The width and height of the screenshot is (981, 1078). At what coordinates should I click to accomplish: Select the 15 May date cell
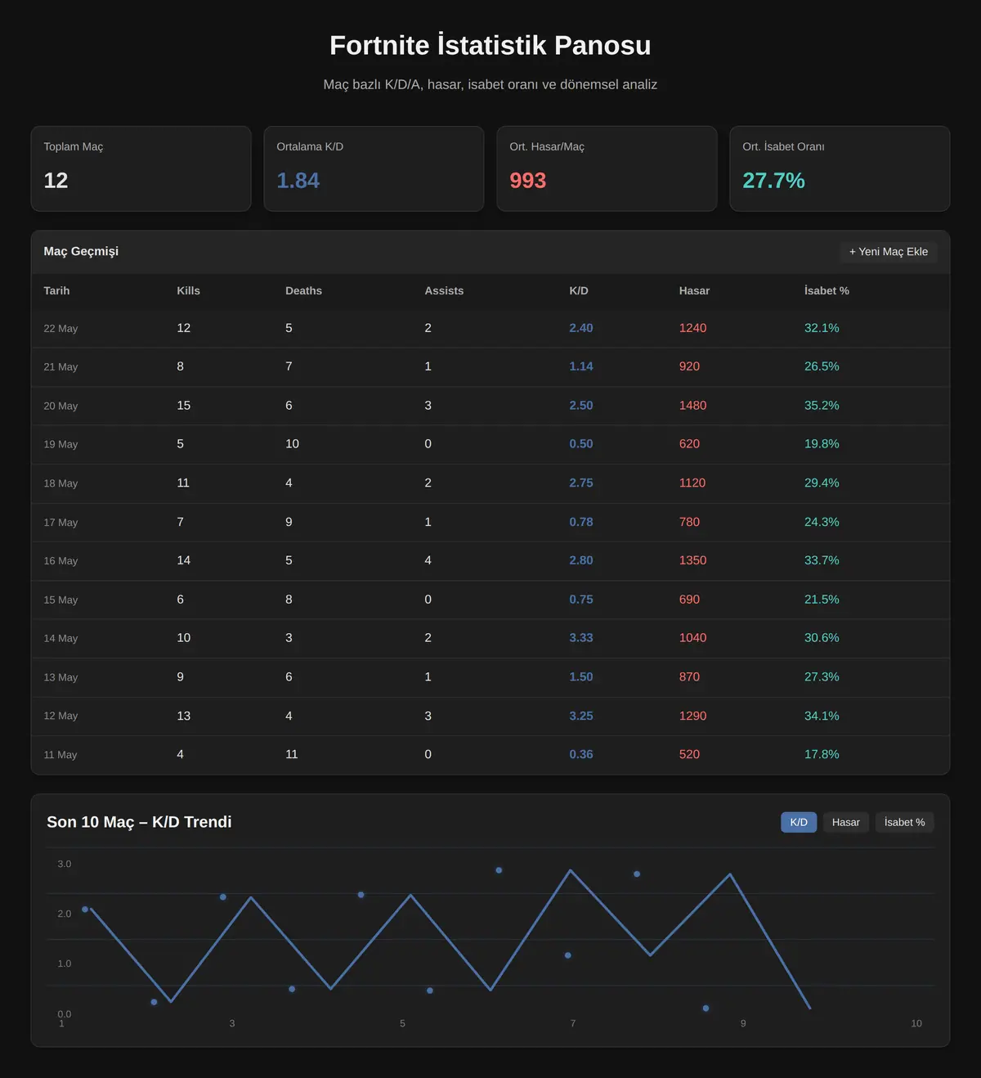[60, 600]
